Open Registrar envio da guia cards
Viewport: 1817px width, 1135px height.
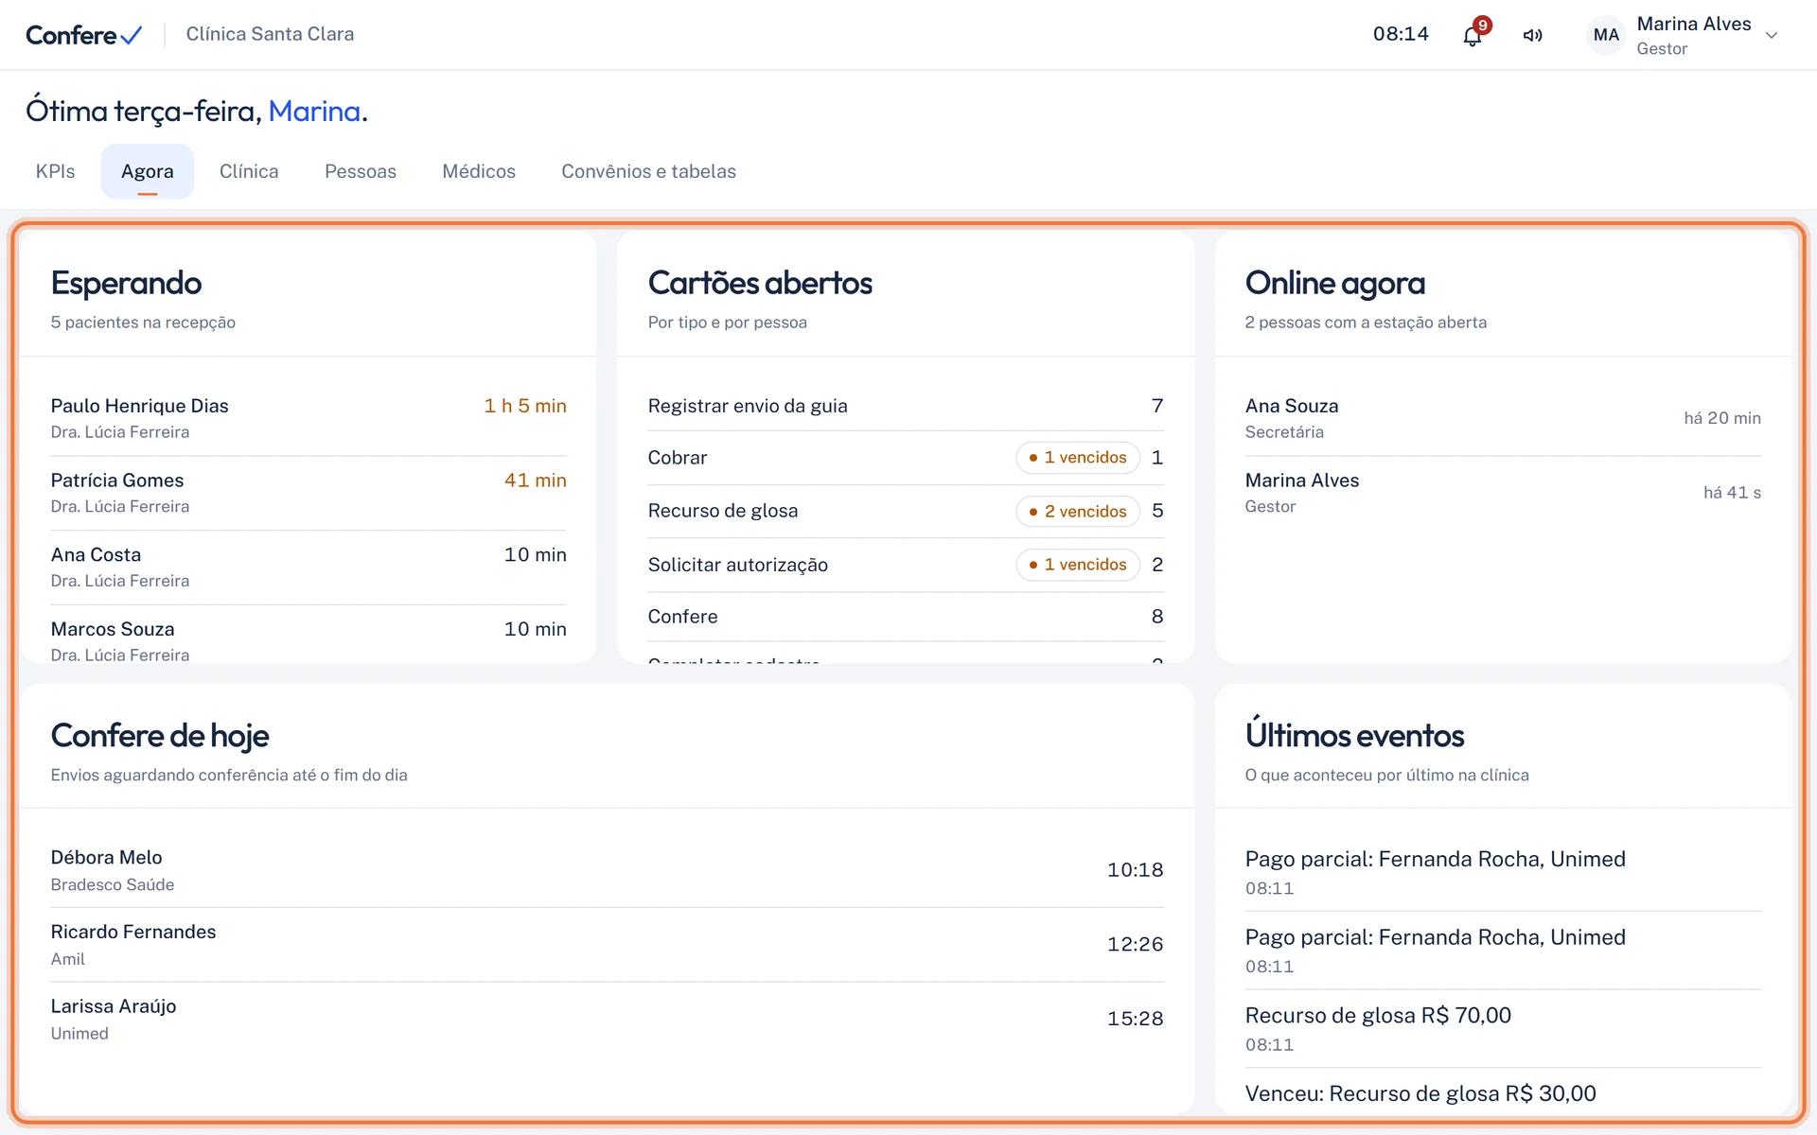tap(906, 406)
